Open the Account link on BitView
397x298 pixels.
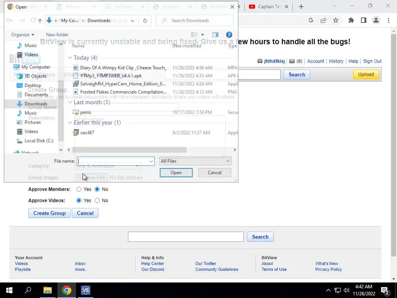(x=316, y=61)
